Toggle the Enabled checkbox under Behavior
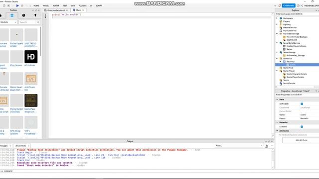 pos(302,127)
